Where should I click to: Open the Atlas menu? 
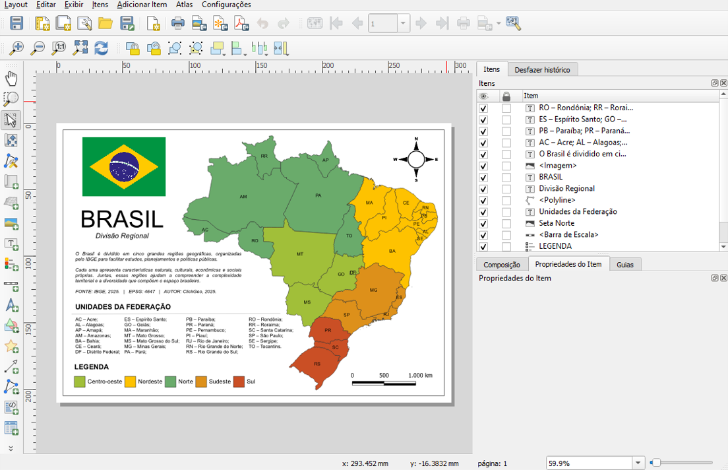pyautogui.click(x=184, y=5)
